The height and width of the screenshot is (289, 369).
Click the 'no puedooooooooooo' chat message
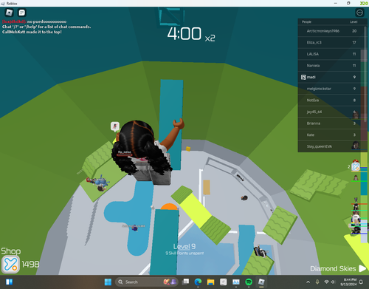tap(34, 21)
